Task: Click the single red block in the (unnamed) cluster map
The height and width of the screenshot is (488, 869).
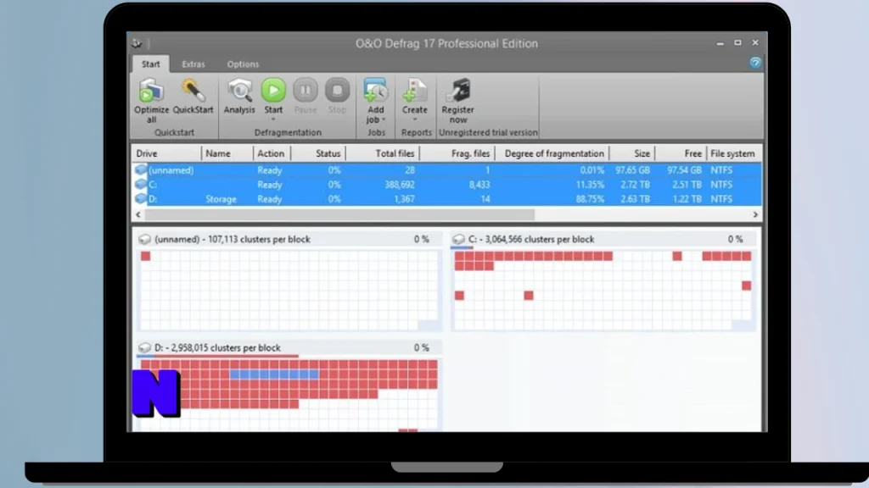Action: 146,256
